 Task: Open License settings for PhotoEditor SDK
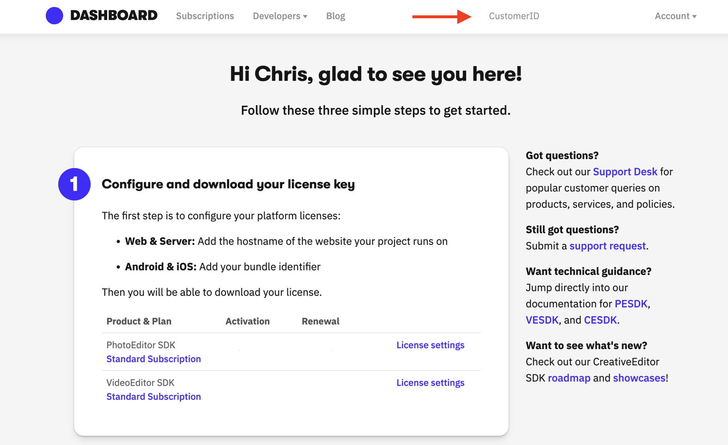pyautogui.click(x=430, y=345)
